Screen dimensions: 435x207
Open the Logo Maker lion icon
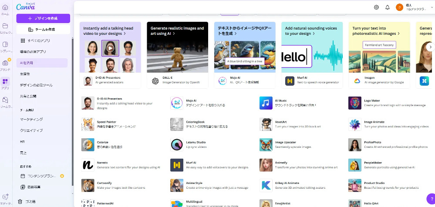pyautogui.click(x=355, y=103)
